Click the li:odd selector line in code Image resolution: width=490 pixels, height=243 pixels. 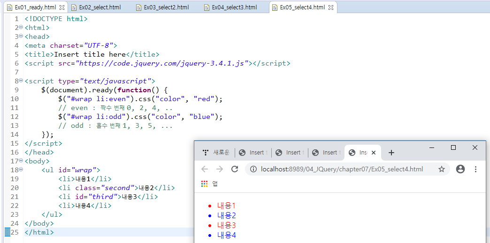(x=140, y=117)
